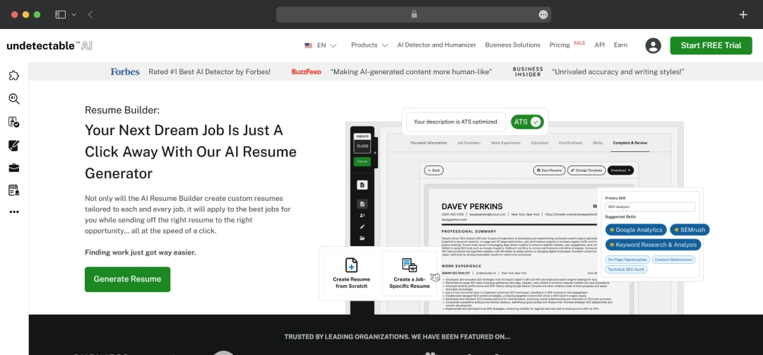
Task: Open the note-with-pen writing sidebar icon
Action: [14, 145]
